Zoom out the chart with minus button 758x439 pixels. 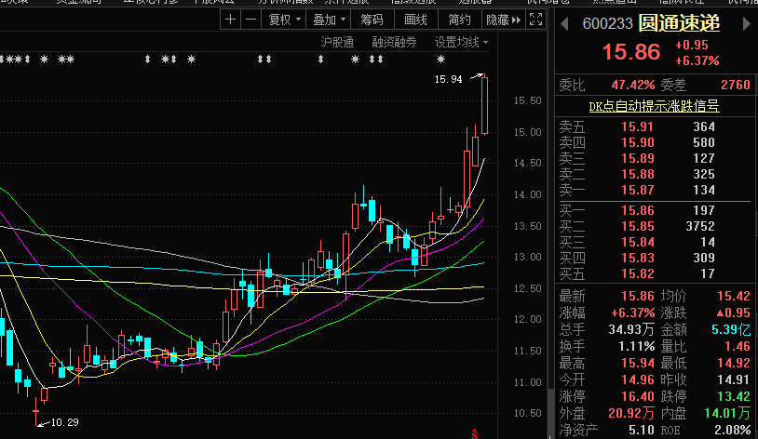coord(250,20)
